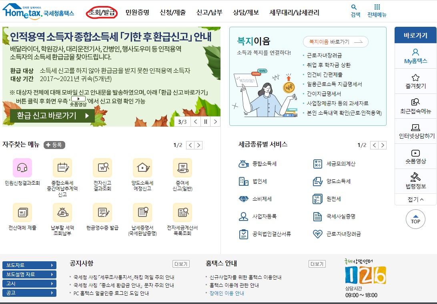The width and height of the screenshot is (437, 304).
Task: Show previous page of 자주찾는 메뉴
Action: point(190,145)
